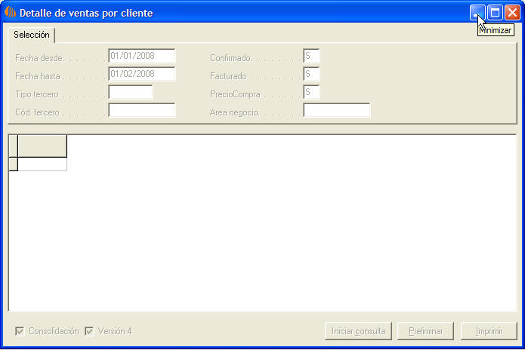
Task: Select the grid's top-left corner header cell
Action: pos(13,146)
